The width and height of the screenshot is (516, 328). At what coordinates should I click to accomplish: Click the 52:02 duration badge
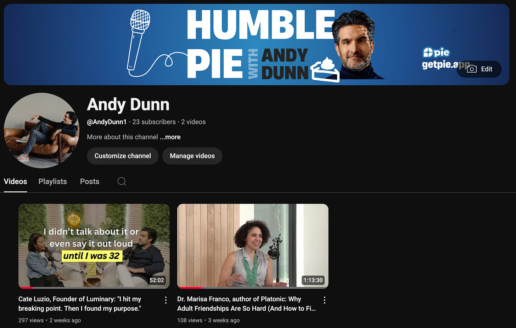pos(157,280)
